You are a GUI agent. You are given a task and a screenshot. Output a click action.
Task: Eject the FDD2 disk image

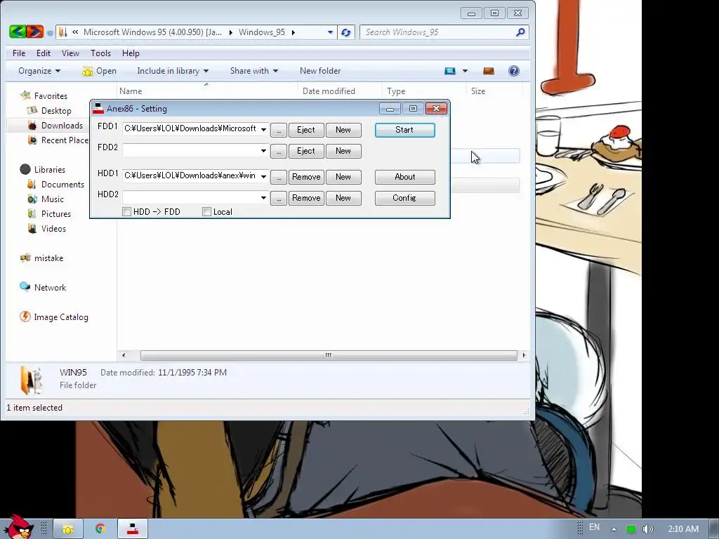[306, 152]
